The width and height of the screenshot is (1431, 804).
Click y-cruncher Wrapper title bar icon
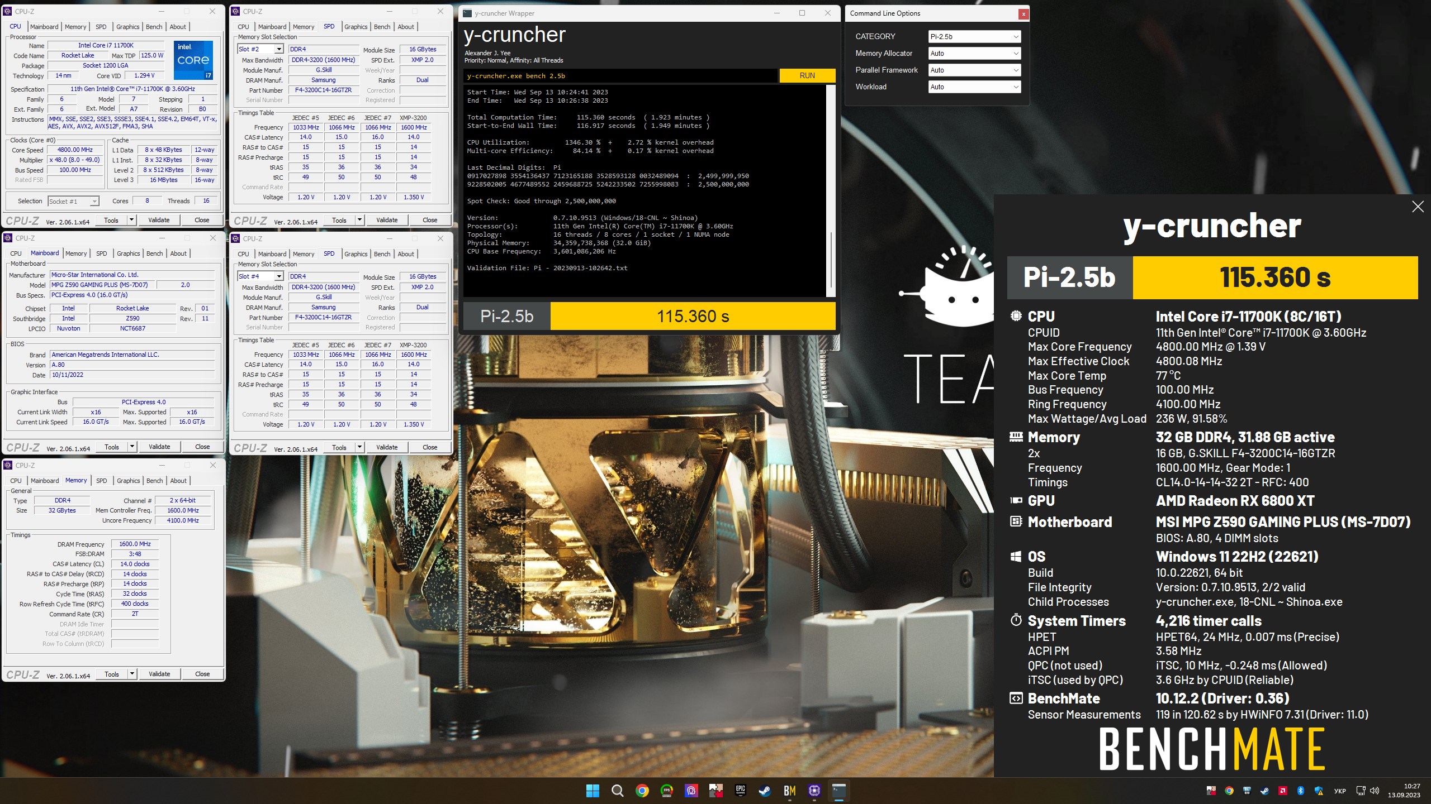coord(467,13)
